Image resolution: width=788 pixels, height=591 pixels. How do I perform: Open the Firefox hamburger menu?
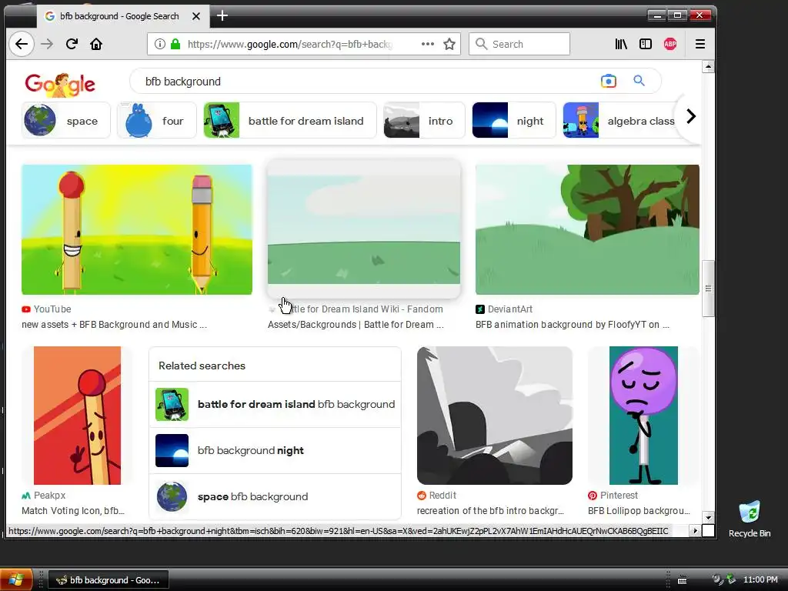pyautogui.click(x=700, y=44)
